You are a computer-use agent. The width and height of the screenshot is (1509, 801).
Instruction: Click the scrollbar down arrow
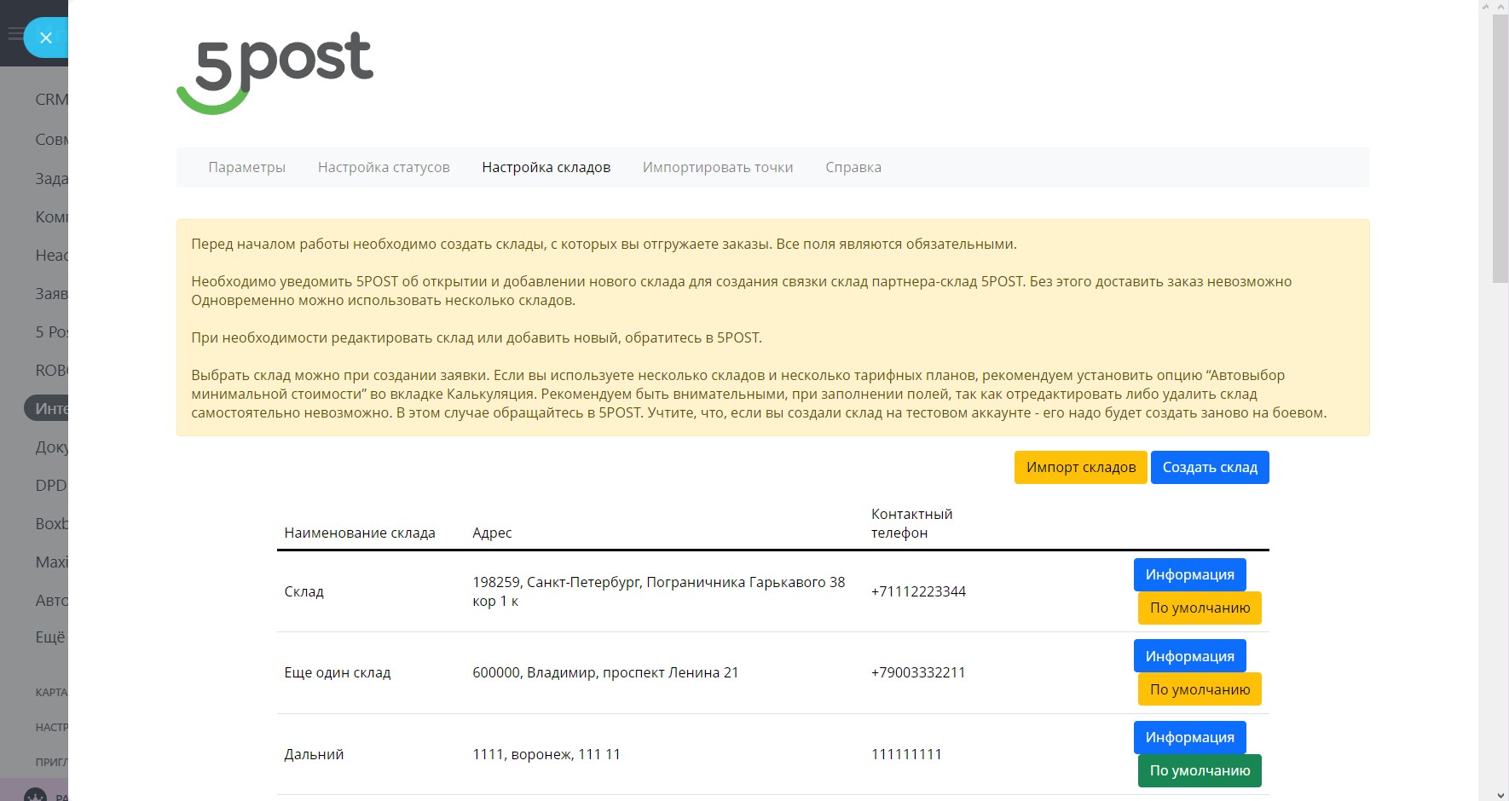click(x=1500, y=794)
